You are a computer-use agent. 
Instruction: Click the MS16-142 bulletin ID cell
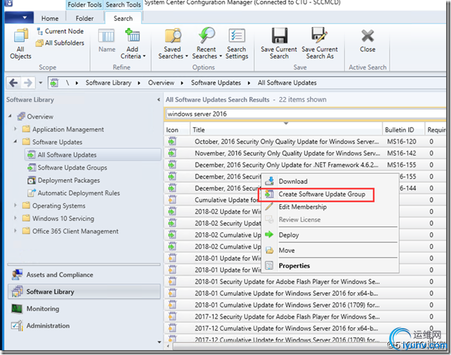402,153
